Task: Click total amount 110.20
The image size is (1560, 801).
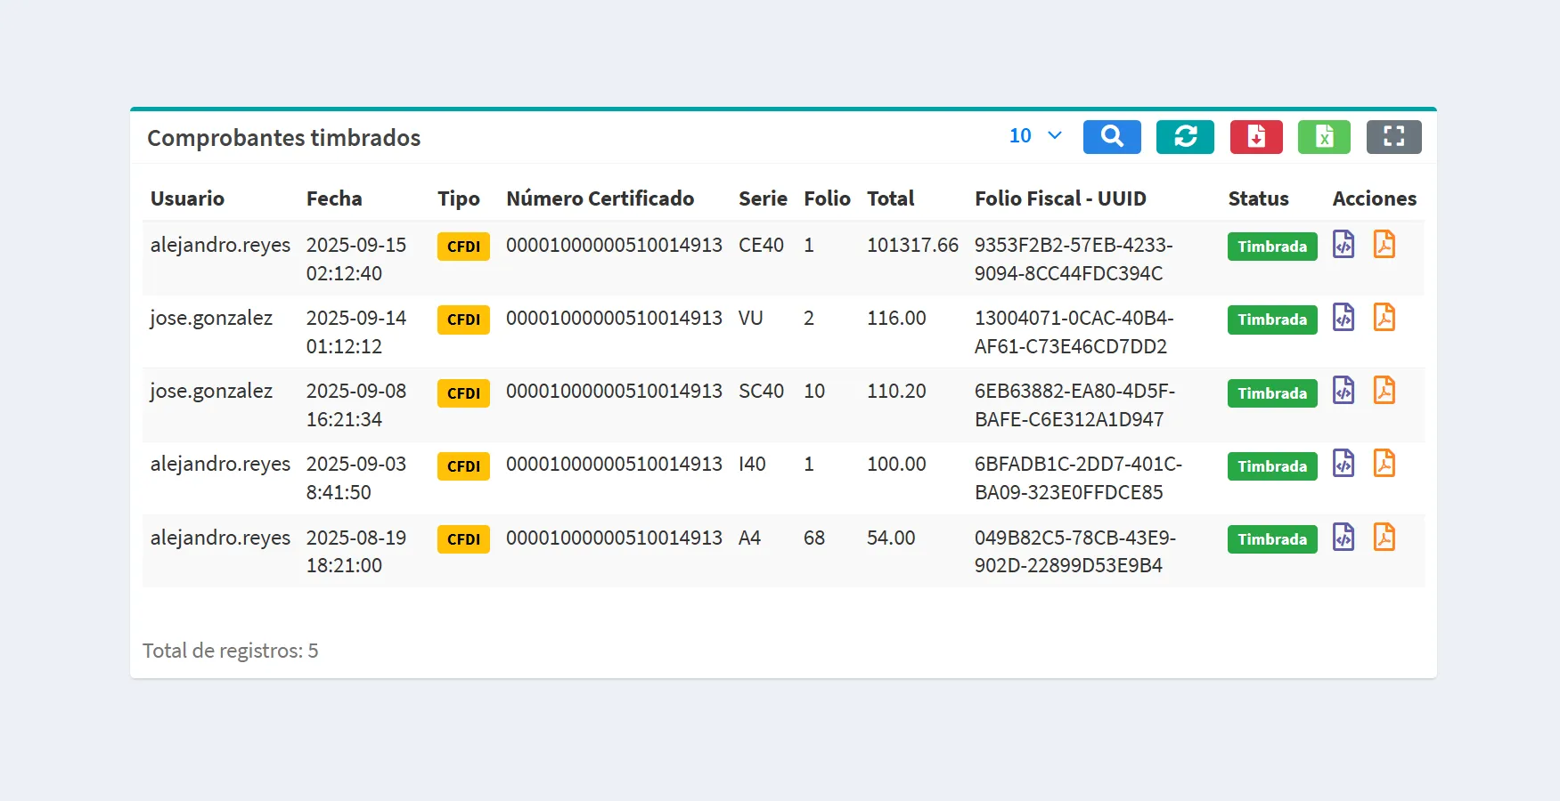Action: coord(896,391)
